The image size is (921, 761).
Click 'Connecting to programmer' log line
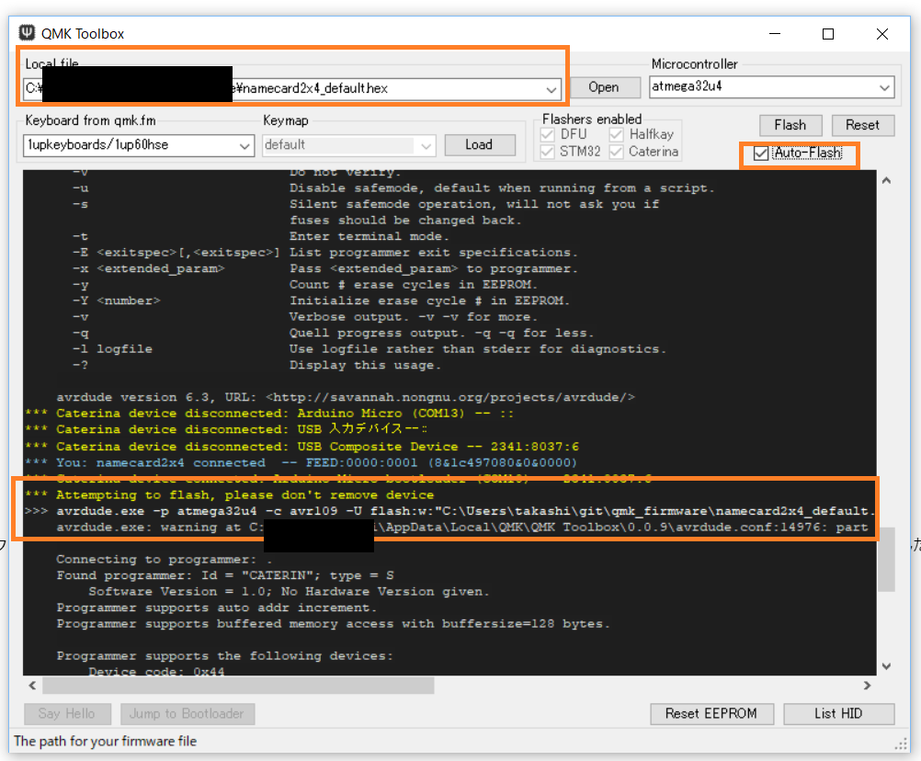pyautogui.click(x=165, y=559)
